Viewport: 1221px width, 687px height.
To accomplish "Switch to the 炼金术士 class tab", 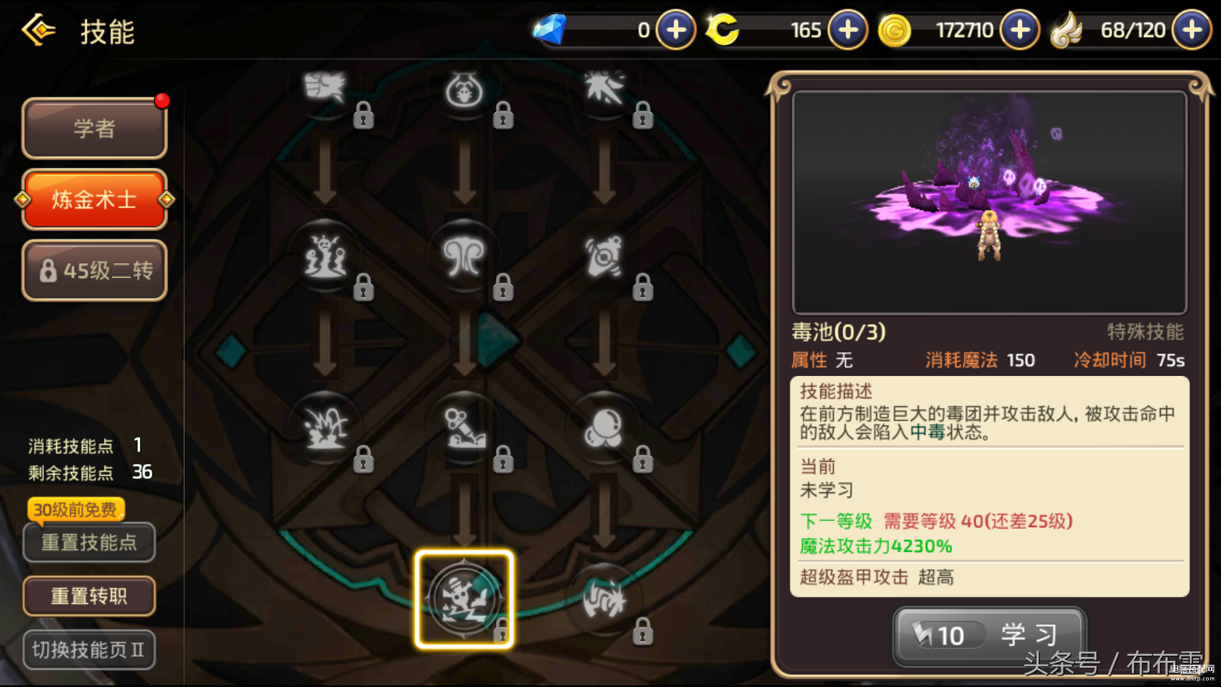I will (95, 200).
